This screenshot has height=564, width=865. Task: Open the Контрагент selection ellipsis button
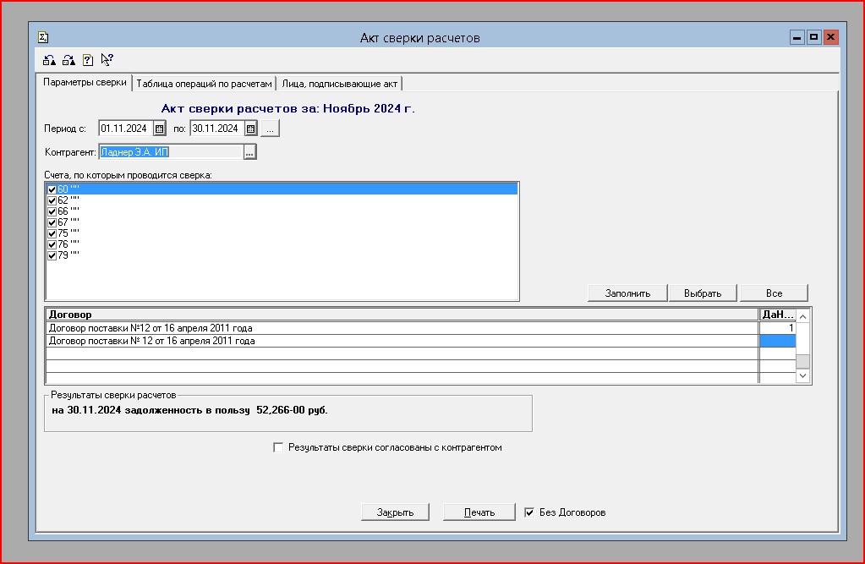(x=249, y=152)
